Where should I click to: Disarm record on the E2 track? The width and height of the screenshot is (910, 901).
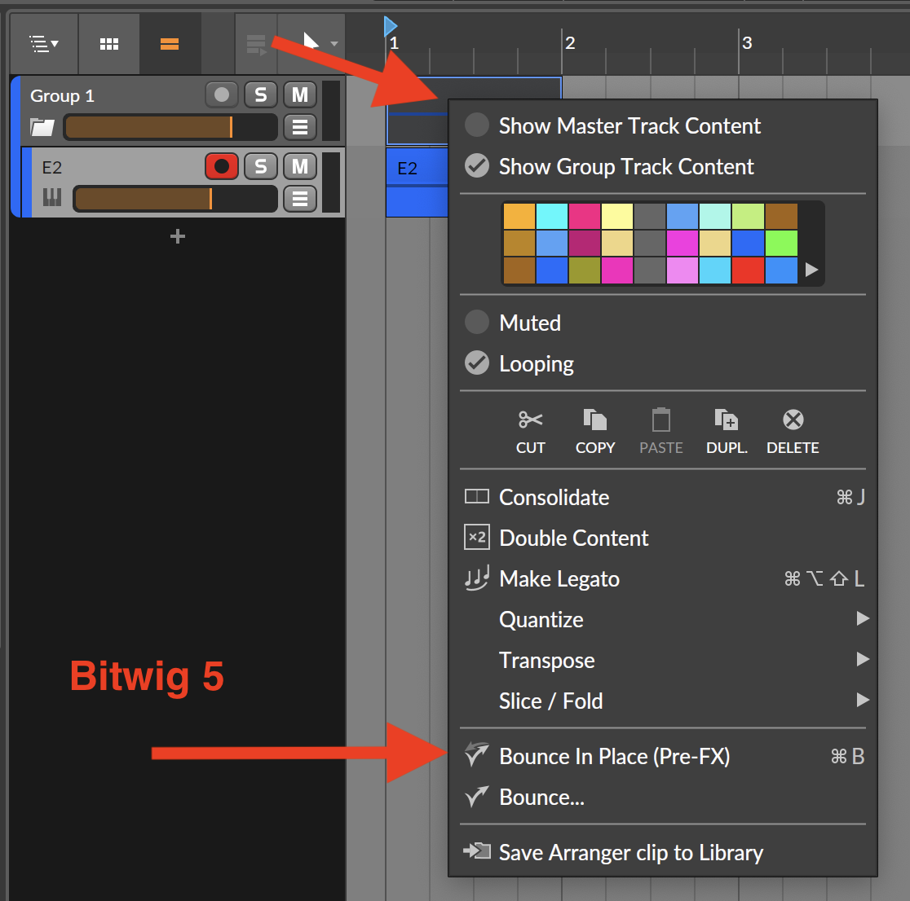(x=221, y=166)
